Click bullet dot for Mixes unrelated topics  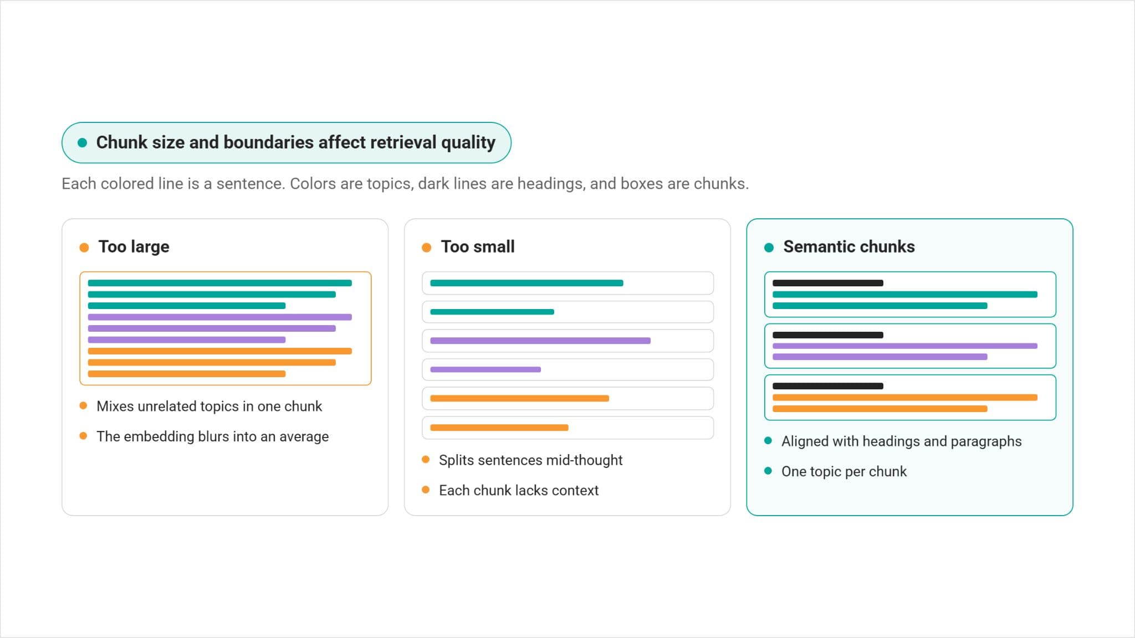coord(83,406)
